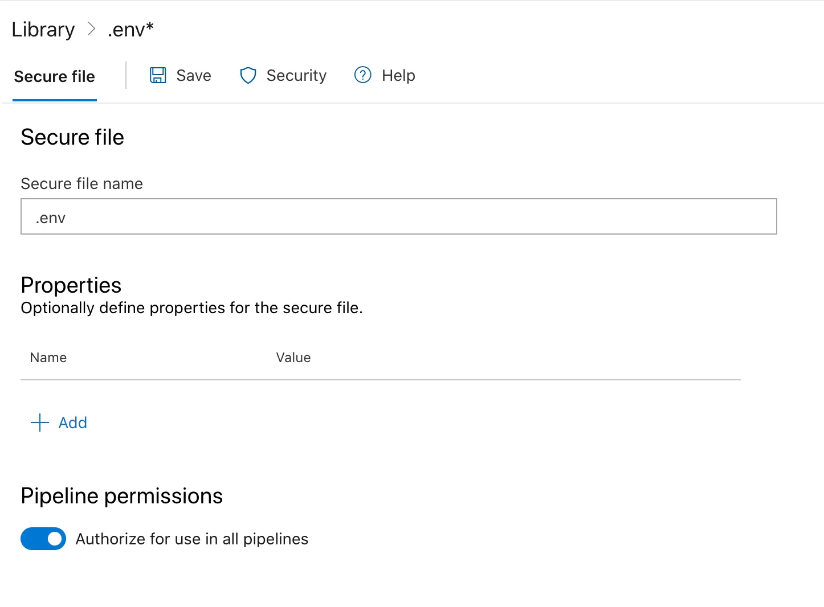Click the Add property link text
The image size is (824, 607).
tap(73, 423)
